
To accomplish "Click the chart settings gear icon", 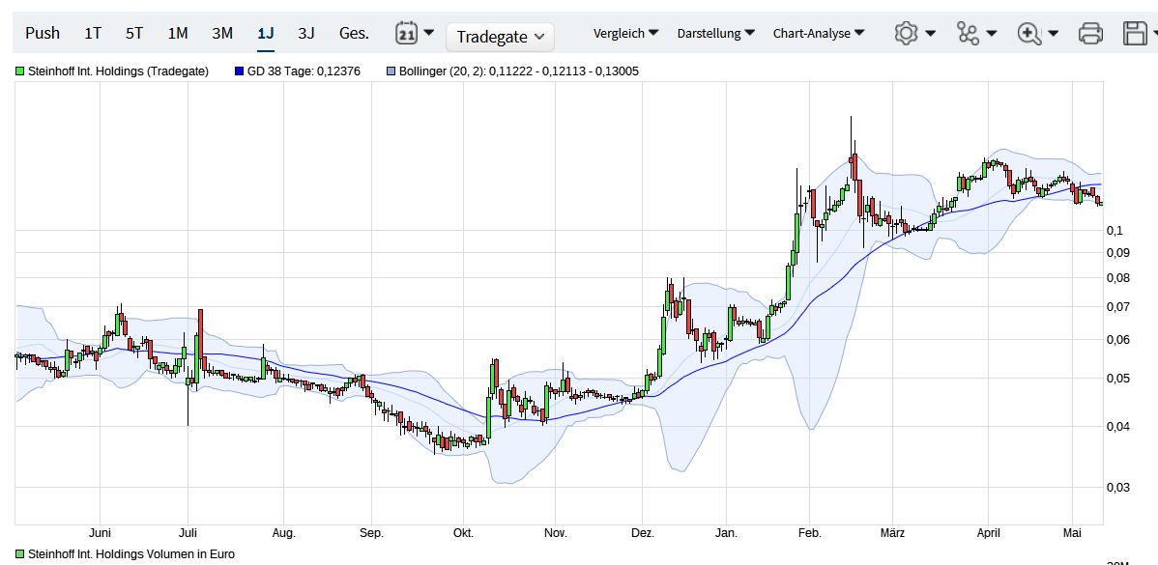I will coord(906,32).
